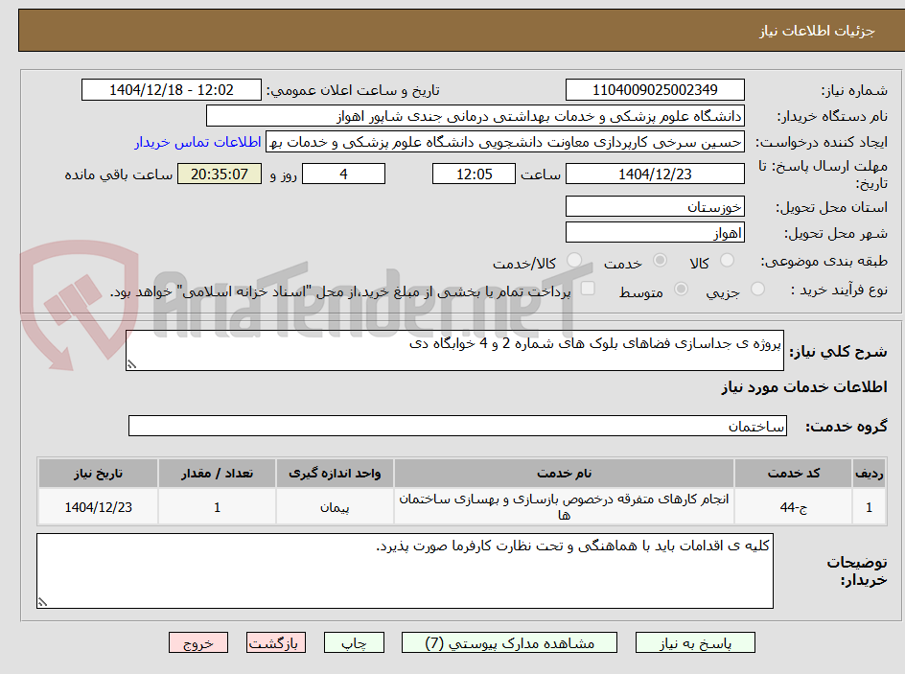Click the buyer organization name field
Viewport: 905px width, 674px height.
coord(475,116)
